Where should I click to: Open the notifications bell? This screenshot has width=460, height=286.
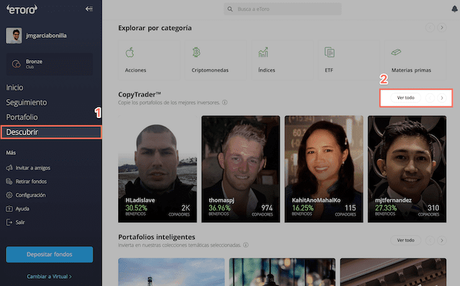pyautogui.click(x=455, y=9)
